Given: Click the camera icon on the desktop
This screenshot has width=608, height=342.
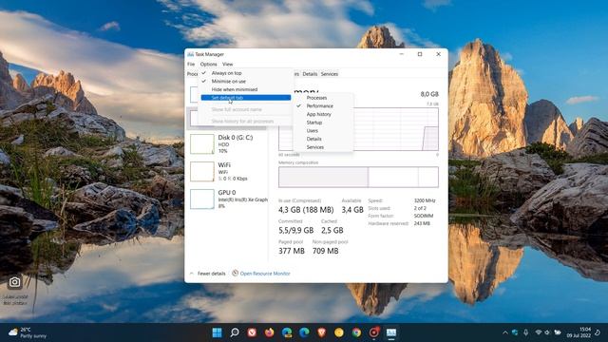Looking at the screenshot, I should pos(15,282).
